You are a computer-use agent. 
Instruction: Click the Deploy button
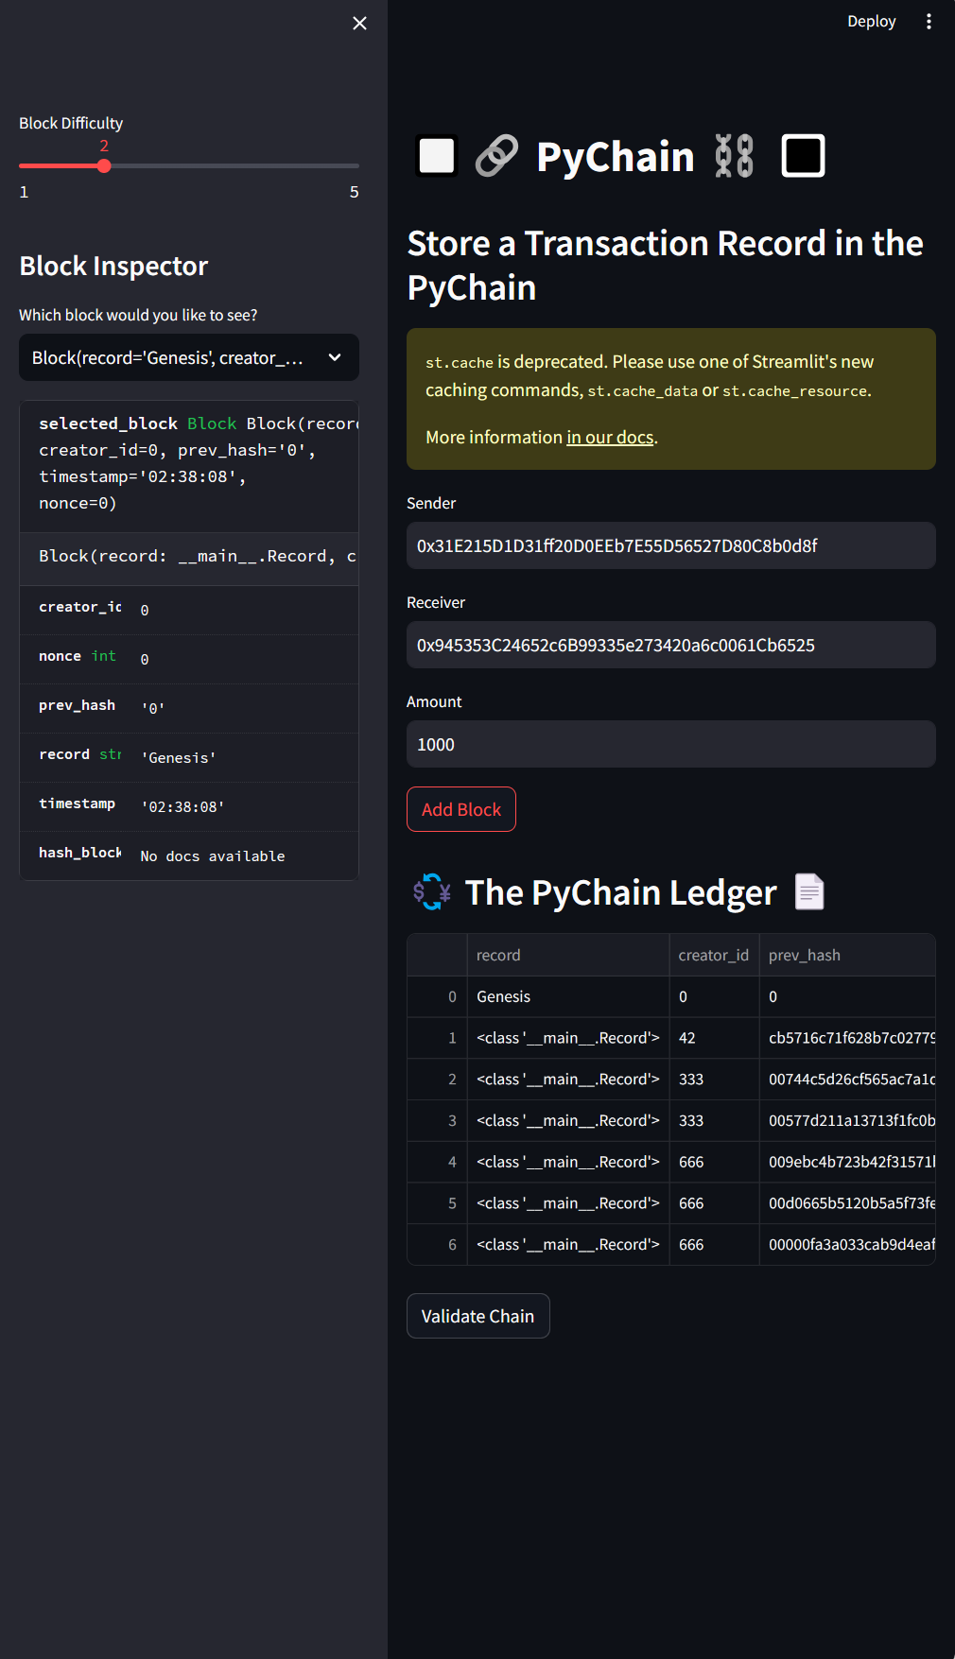coord(871,21)
